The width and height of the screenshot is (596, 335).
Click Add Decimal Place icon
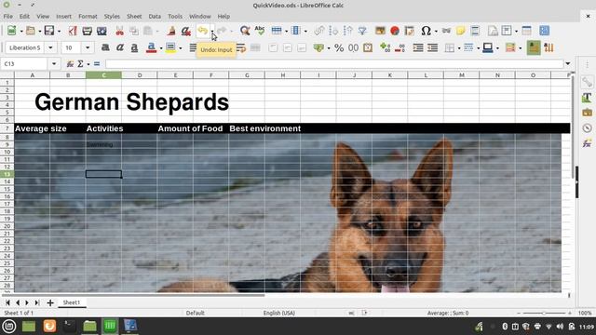[385, 47]
